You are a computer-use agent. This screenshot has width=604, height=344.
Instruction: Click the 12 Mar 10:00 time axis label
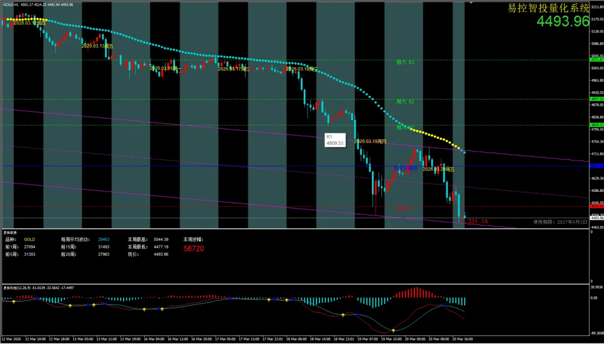coord(35,340)
